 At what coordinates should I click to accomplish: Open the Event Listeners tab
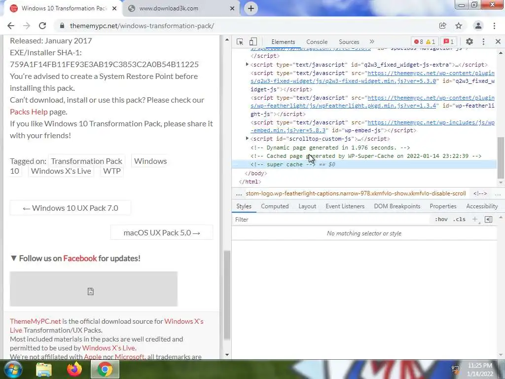click(x=345, y=206)
